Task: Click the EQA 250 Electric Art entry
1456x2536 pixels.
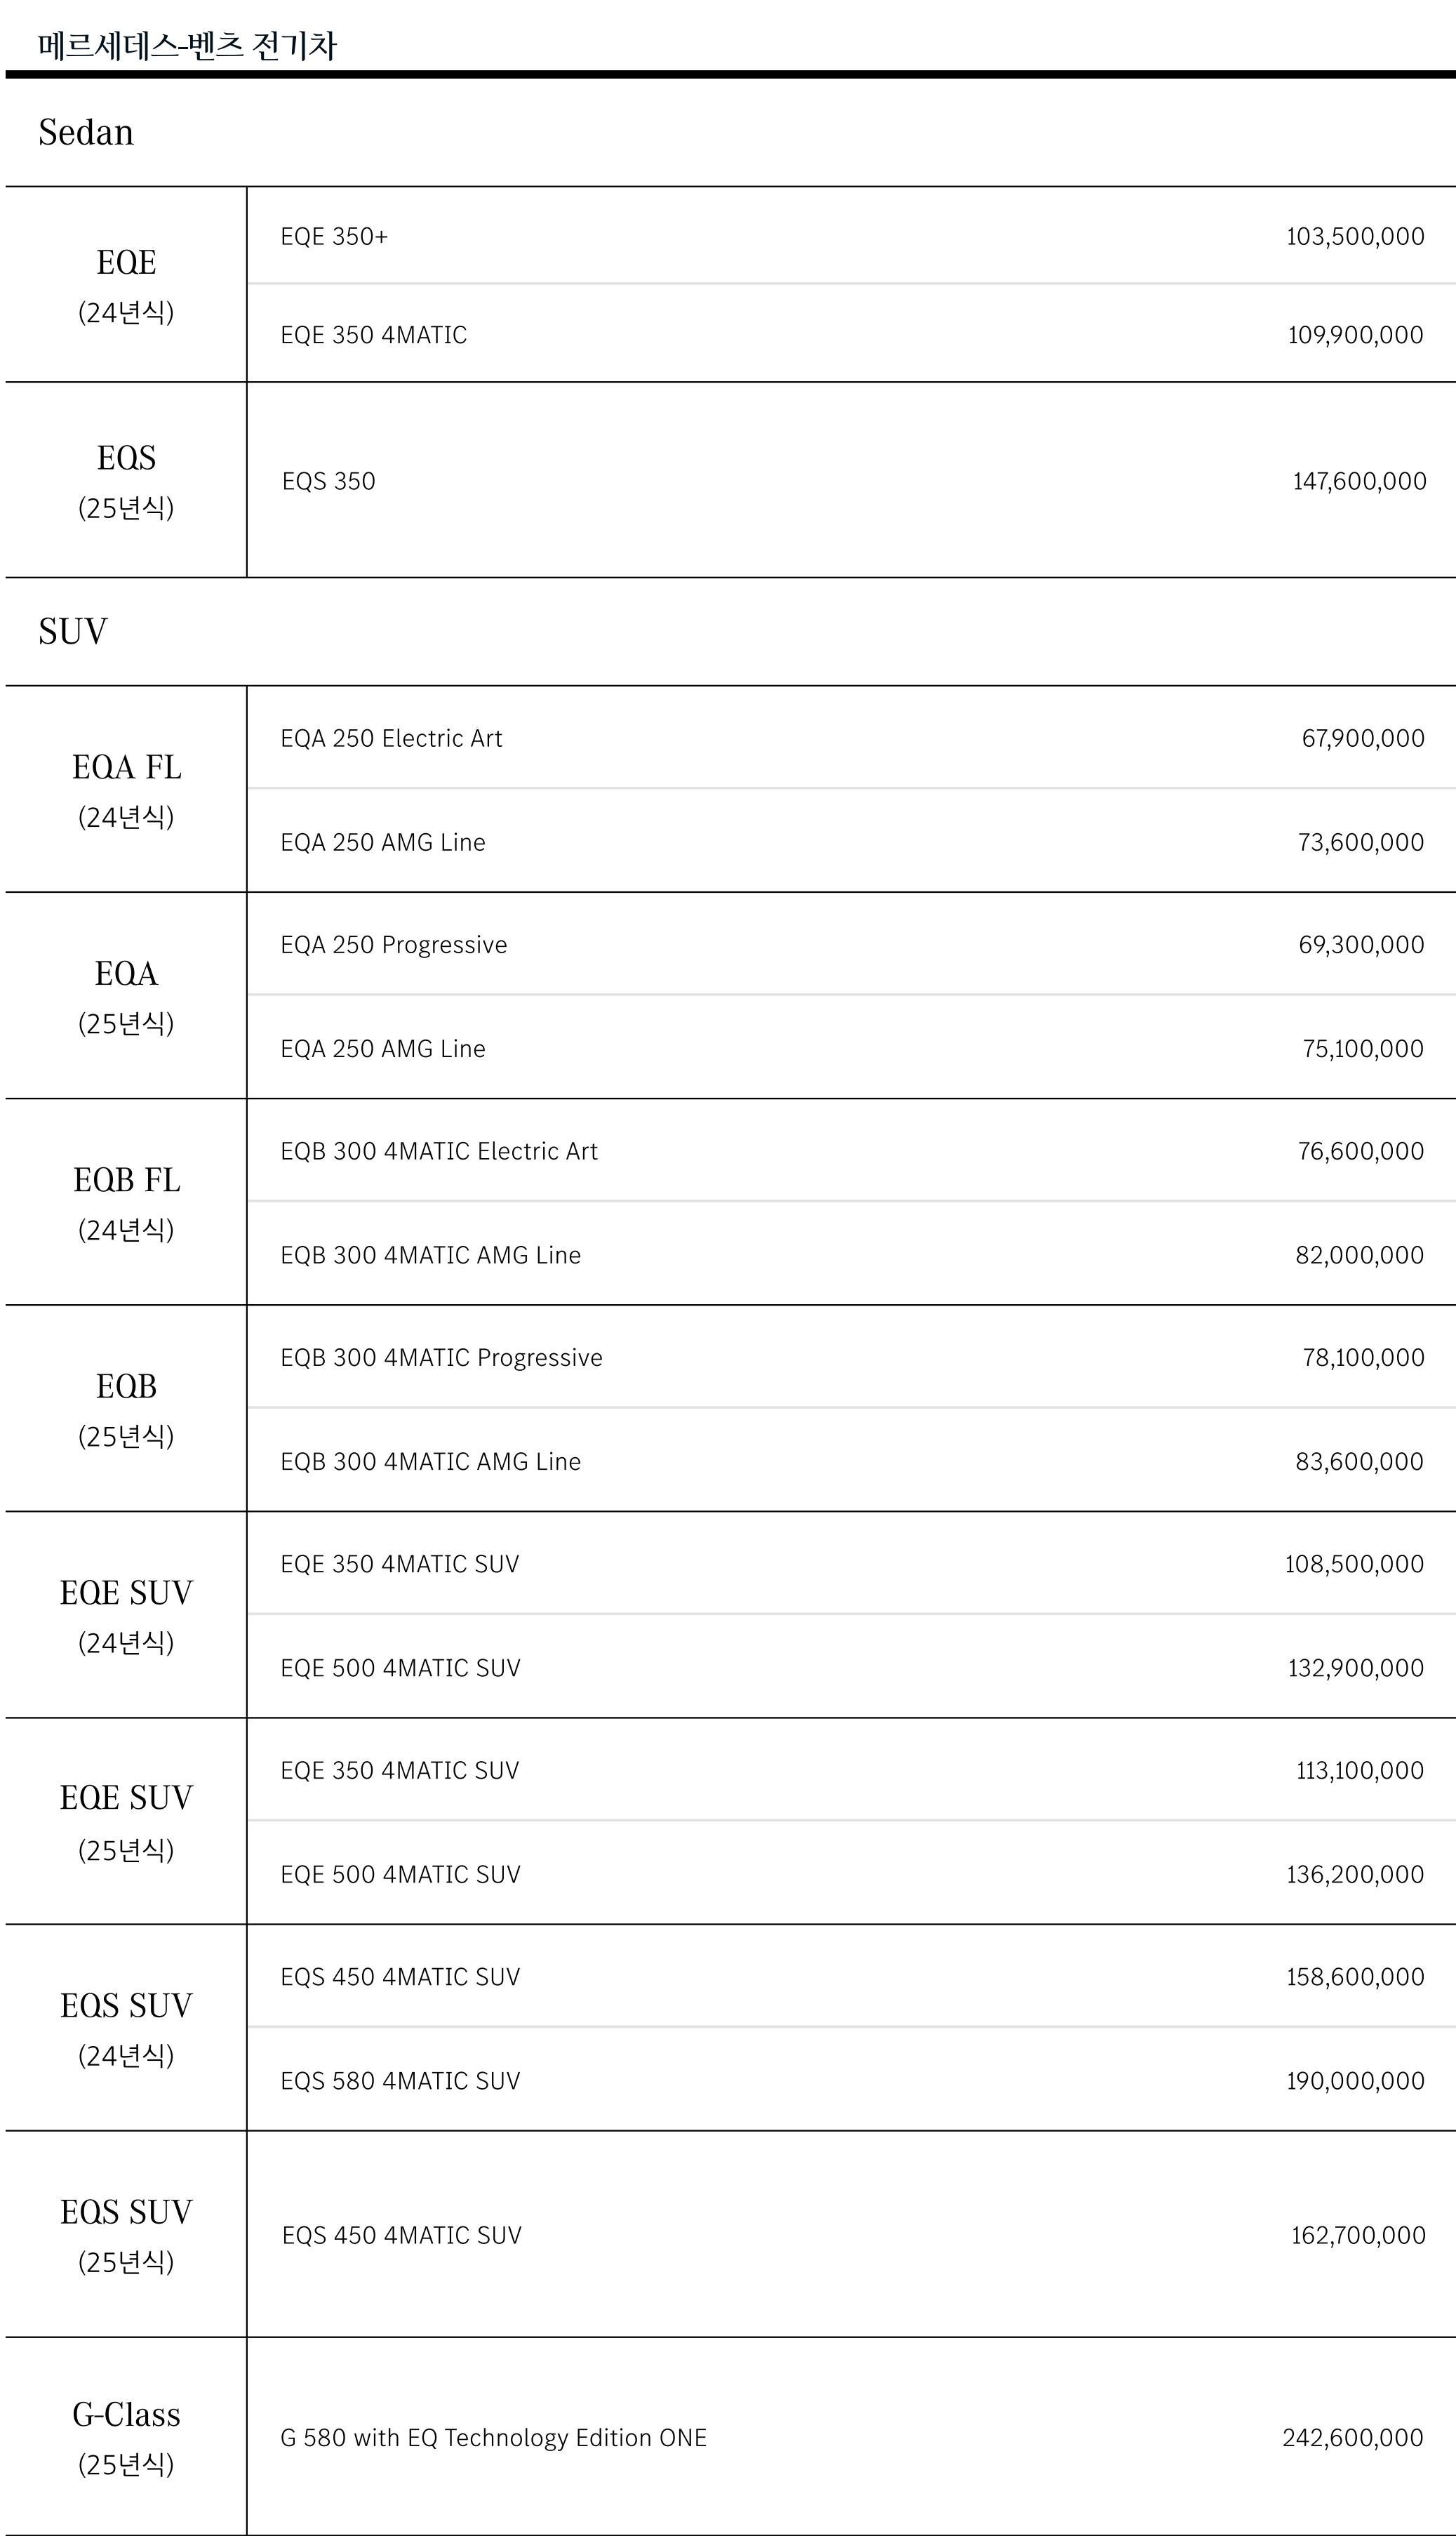Action: coord(391,738)
